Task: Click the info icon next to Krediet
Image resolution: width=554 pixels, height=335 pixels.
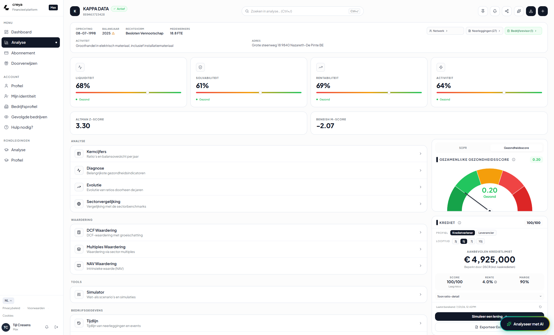Action: click(x=459, y=223)
